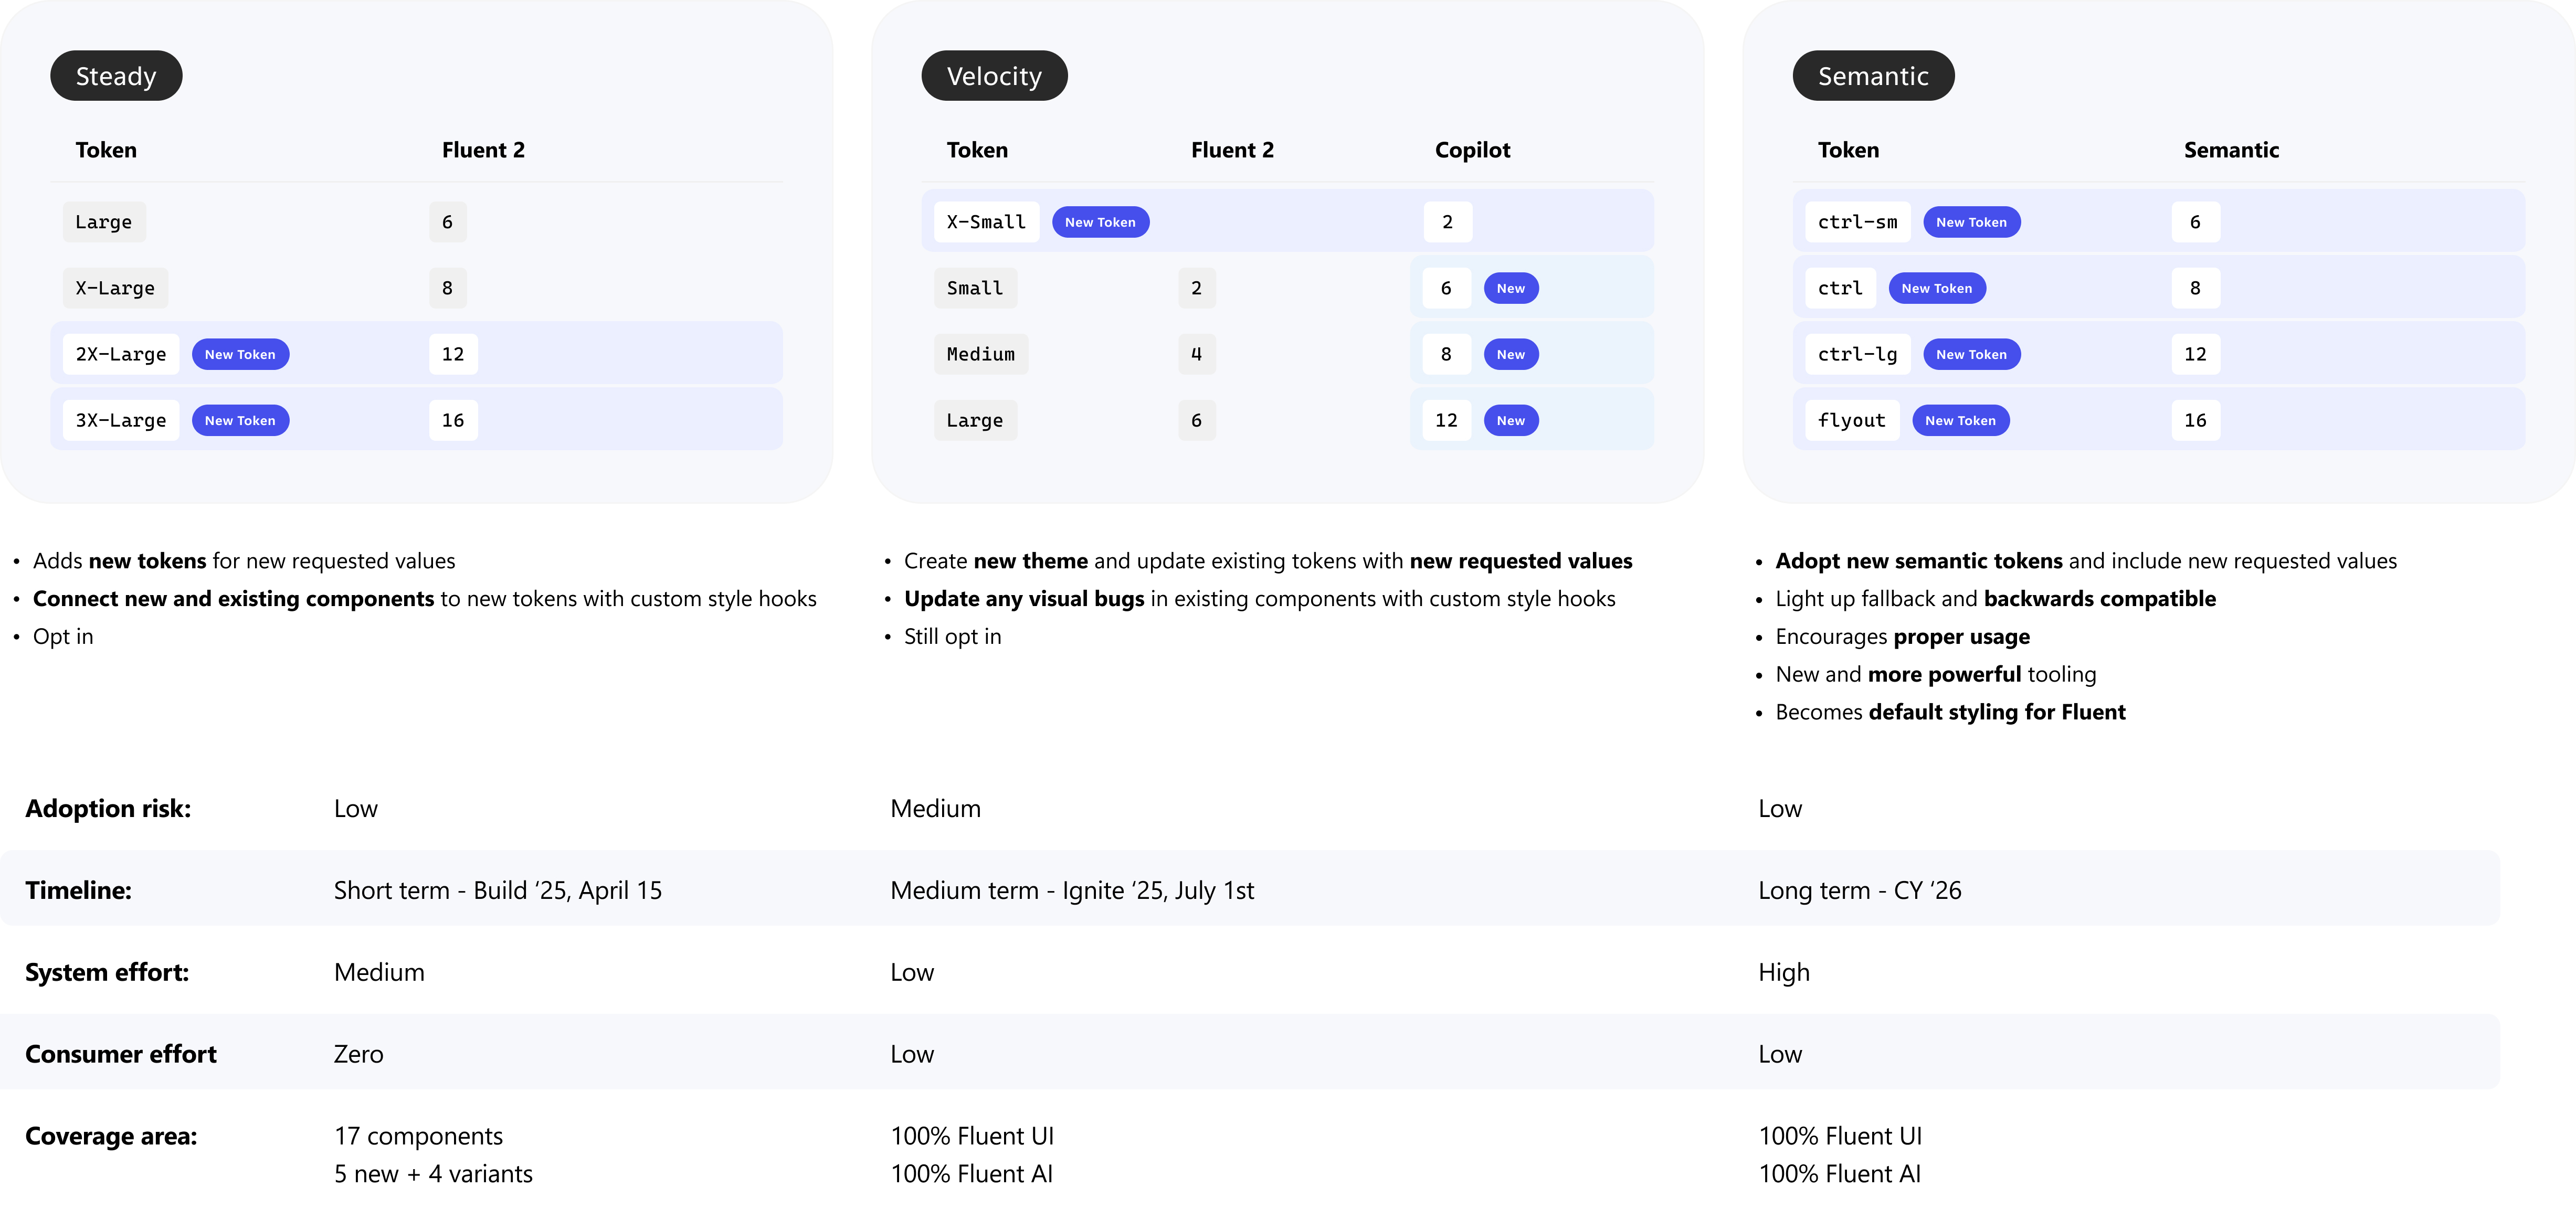Image resolution: width=2576 pixels, height=1209 pixels.
Task: Click the 'Consumer effort' row label
Action: click(121, 1054)
